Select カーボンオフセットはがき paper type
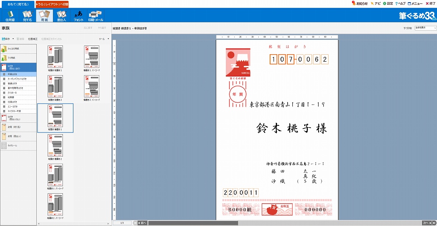Image resolution: width=437 pixels, height=226 pixels. [x=18, y=79]
